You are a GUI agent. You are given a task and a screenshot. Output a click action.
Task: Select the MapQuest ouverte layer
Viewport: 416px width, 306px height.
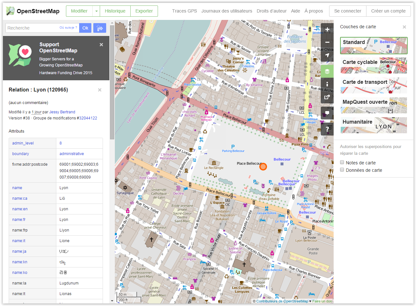click(x=374, y=105)
